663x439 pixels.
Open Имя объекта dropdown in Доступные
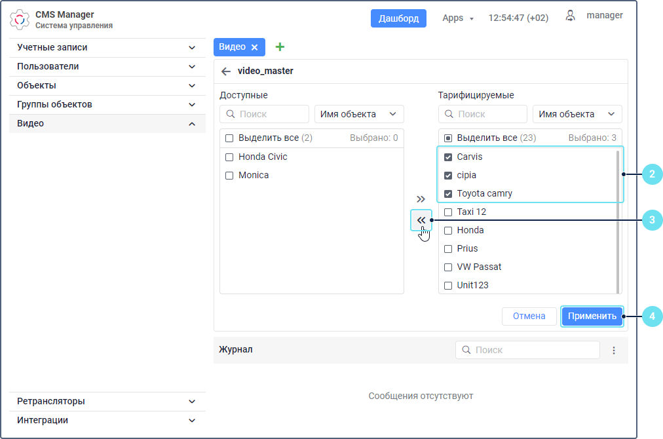pyautogui.click(x=359, y=114)
